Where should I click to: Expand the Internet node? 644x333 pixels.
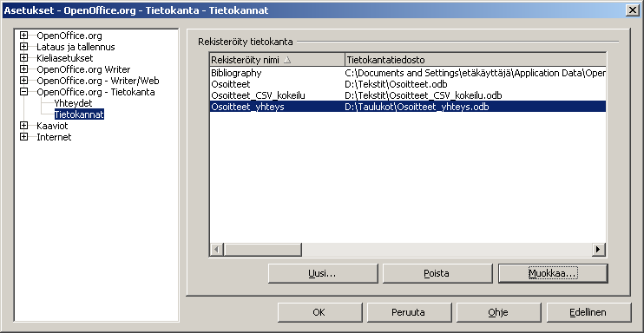23,137
